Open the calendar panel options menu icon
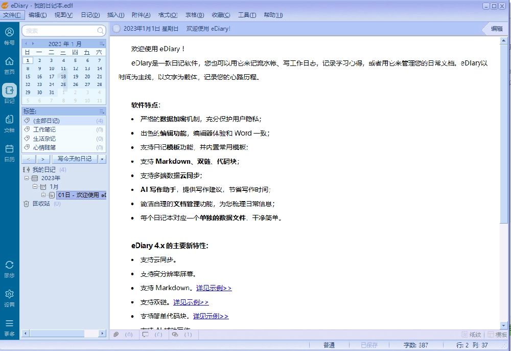This screenshot has height=351, width=511. click(102, 43)
